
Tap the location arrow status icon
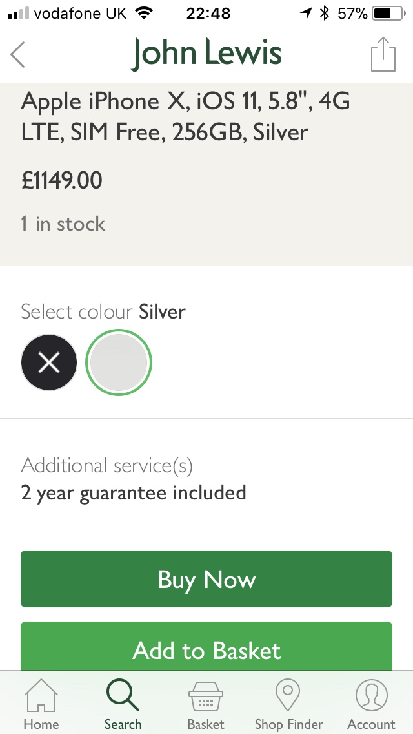(x=306, y=13)
